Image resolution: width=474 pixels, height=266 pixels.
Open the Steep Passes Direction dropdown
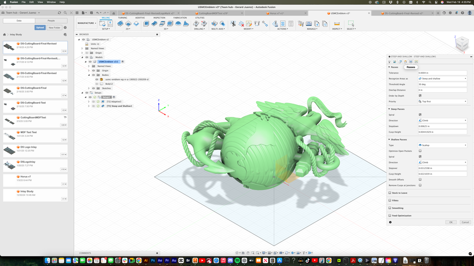(x=443, y=120)
